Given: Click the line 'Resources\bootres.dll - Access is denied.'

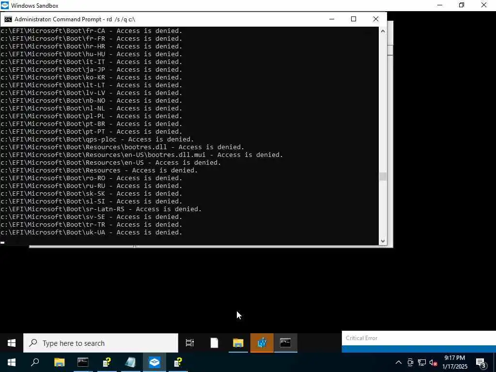Looking at the screenshot, I should [123, 147].
